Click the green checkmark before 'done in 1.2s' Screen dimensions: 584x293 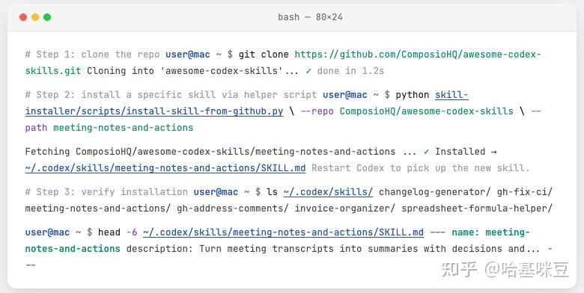click(x=308, y=71)
